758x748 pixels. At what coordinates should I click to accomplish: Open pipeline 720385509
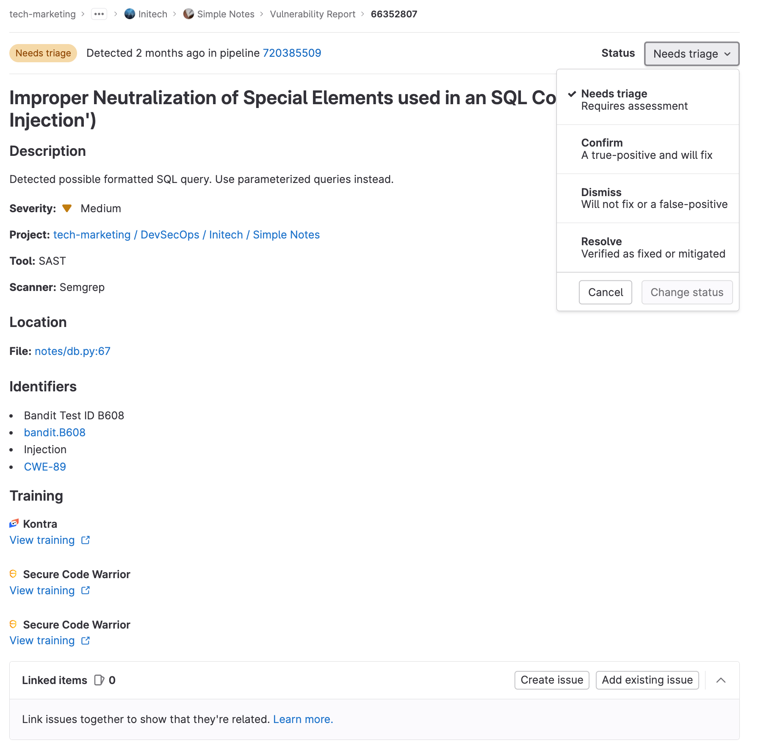(292, 53)
